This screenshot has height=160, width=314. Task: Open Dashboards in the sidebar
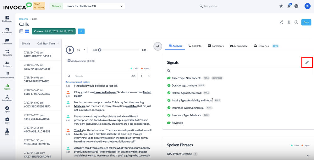[7, 19]
